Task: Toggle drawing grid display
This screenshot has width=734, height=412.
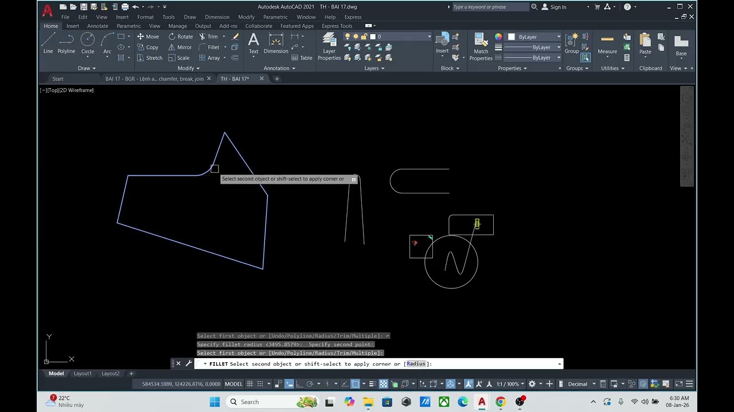Action: (250, 384)
